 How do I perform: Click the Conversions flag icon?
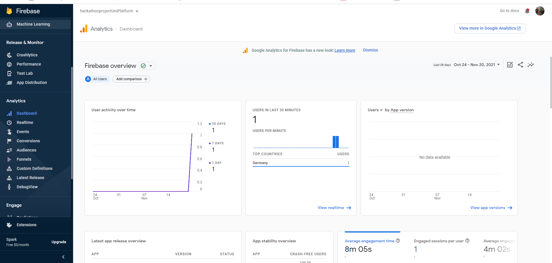pos(9,141)
